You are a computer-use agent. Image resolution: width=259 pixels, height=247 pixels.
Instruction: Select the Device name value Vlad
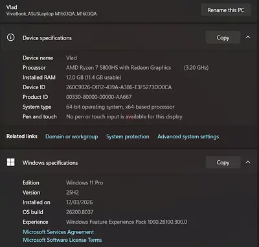pyautogui.click(x=71, y=58)
